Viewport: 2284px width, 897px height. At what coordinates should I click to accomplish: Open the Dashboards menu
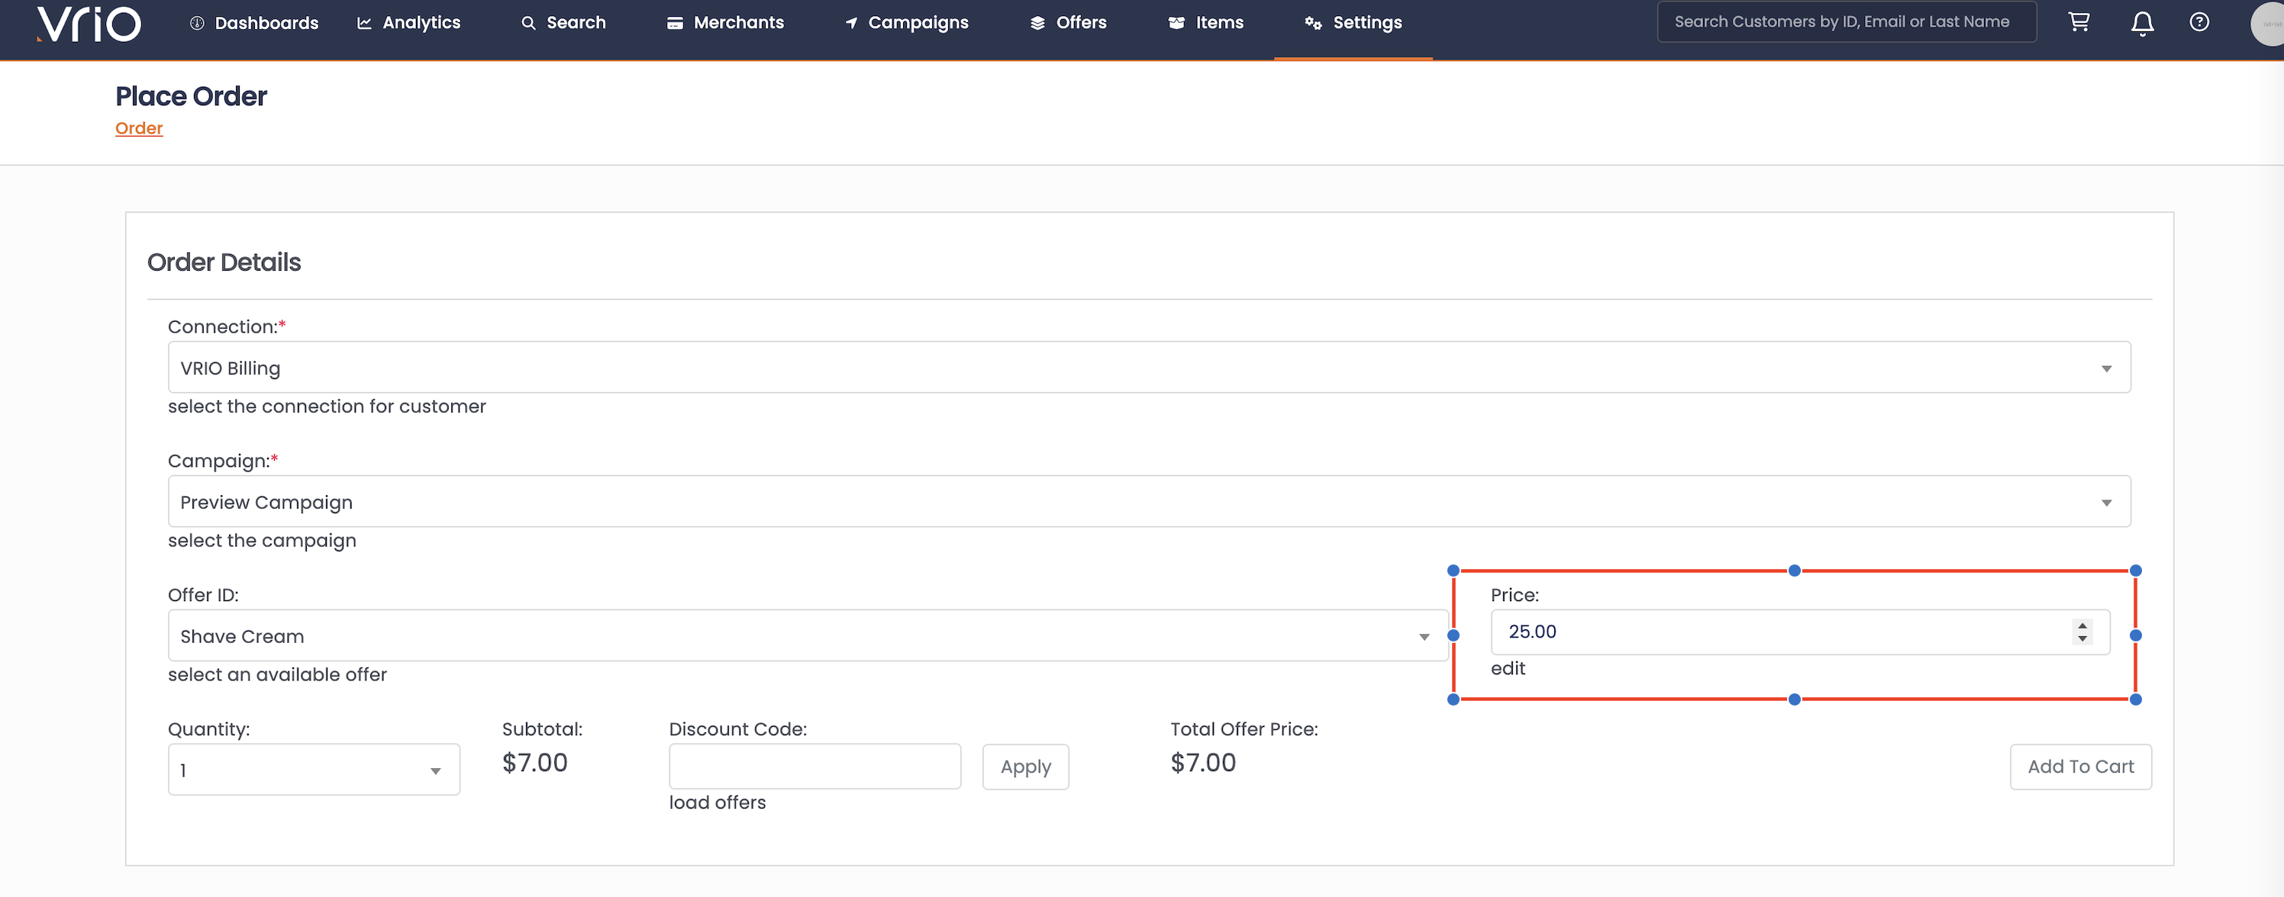click(254, 23)
